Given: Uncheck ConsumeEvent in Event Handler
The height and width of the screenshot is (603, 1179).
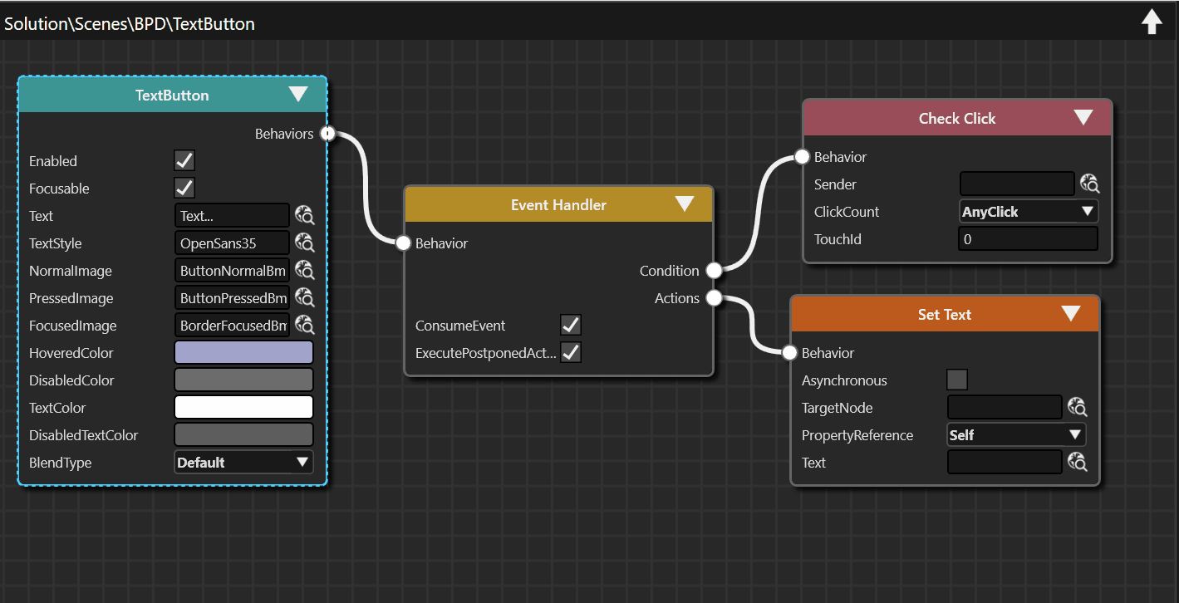Looking at the screenshot, I should point(571,325).
